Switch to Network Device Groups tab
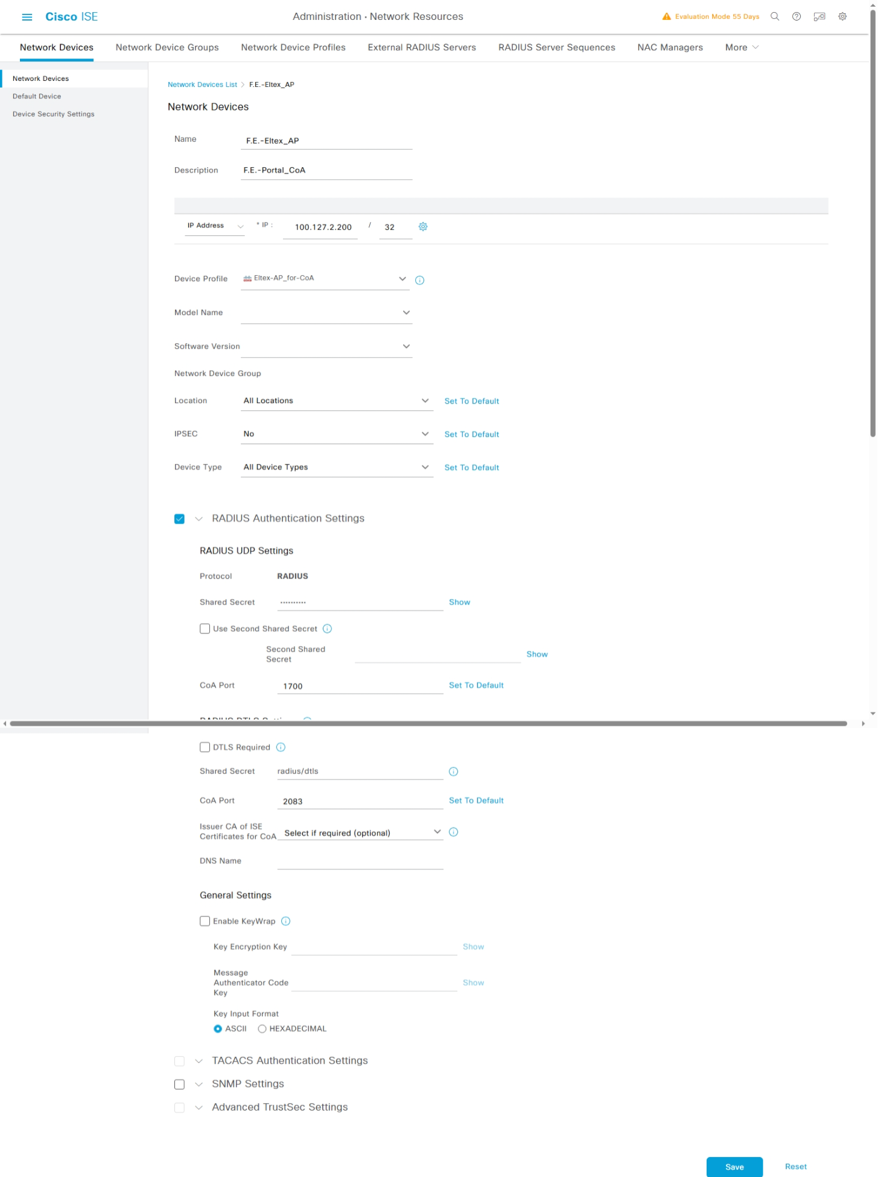Screen dimensions: 881x1177 pos(167,48)
